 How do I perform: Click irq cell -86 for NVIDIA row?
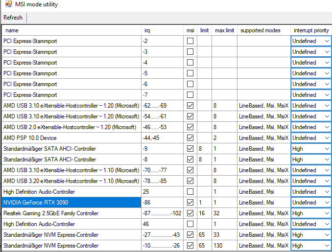coord(162,203)
